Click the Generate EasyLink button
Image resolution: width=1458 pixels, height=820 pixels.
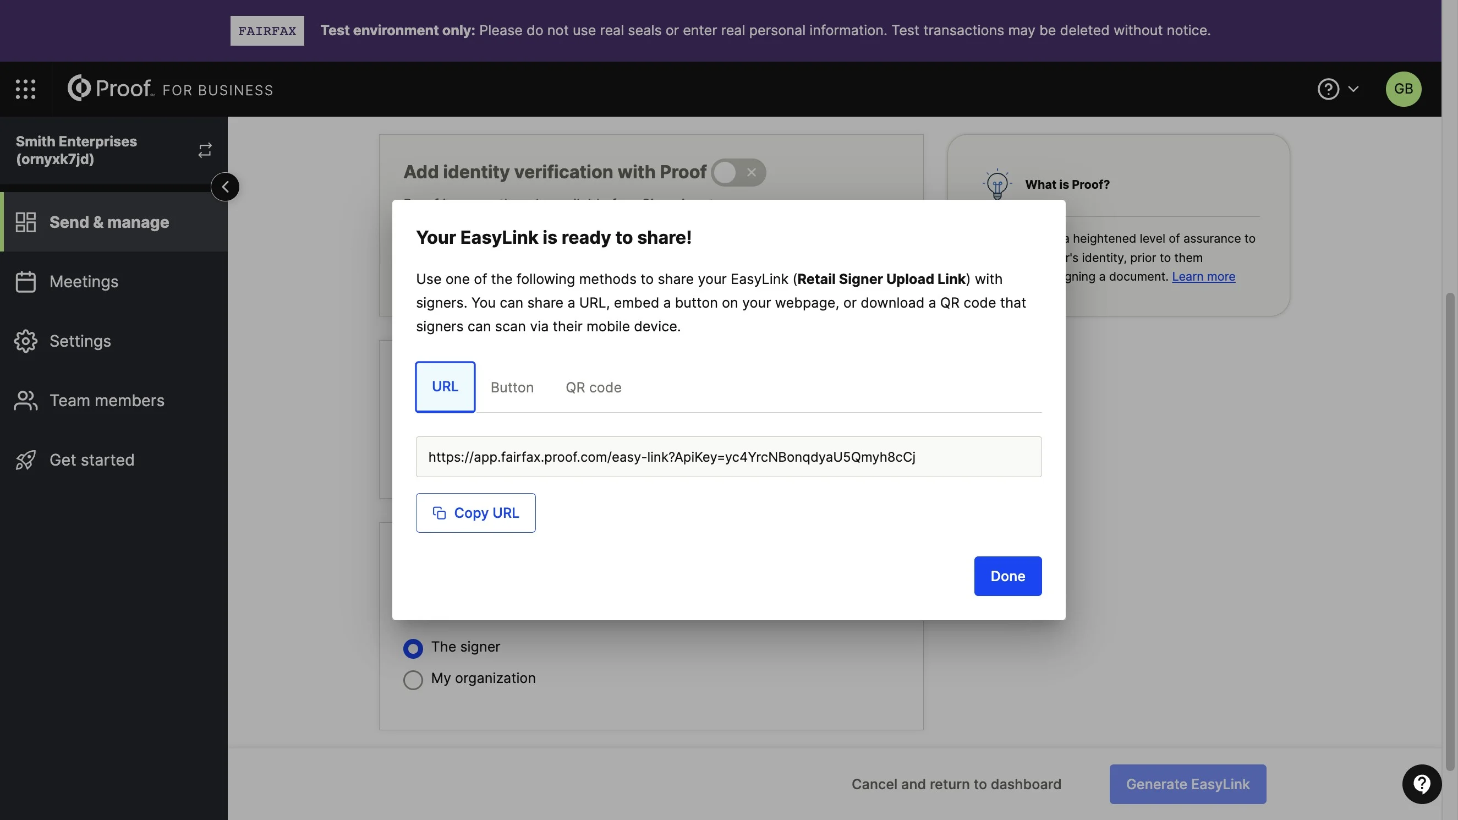(x=1187, y=784)
